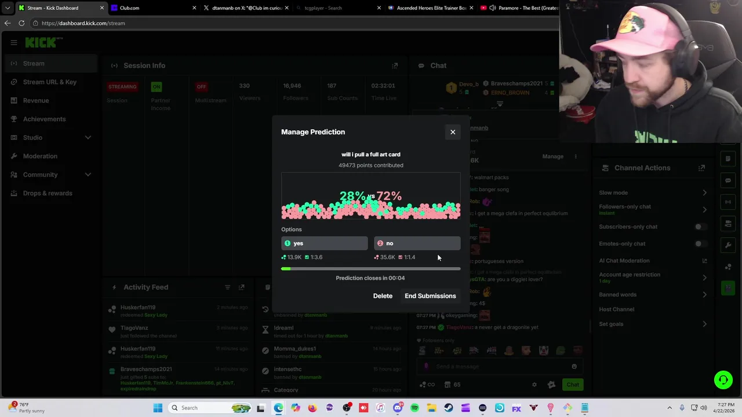Image resolution: width=742 pixels, height=417 pixels.
Task: Click Delete in Manage Prediction dialog
Action: tap(383, 296)
